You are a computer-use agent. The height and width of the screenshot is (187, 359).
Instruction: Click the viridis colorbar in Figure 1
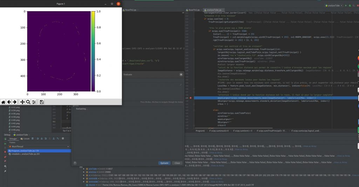point(93,51)
